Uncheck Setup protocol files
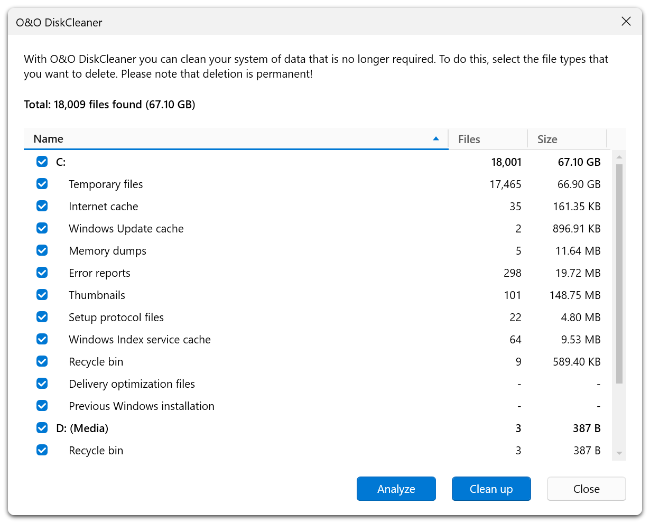 point(42,317)
